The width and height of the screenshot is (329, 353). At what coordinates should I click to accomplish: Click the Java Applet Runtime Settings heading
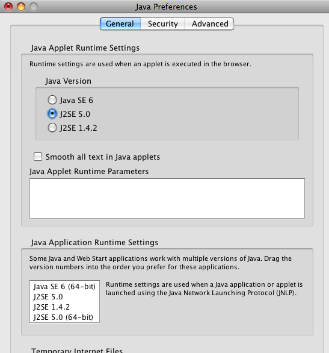(x=85, y=48)
